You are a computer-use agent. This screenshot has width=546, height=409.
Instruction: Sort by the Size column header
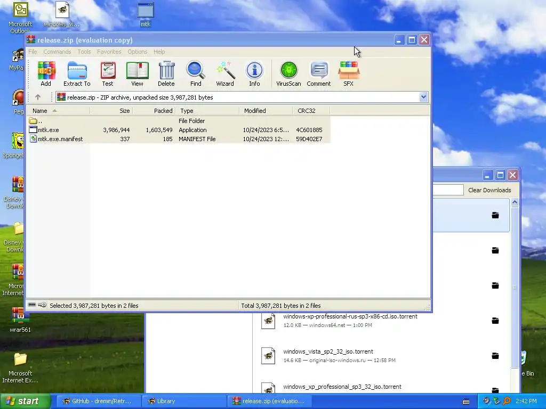(x=111, y=111)
